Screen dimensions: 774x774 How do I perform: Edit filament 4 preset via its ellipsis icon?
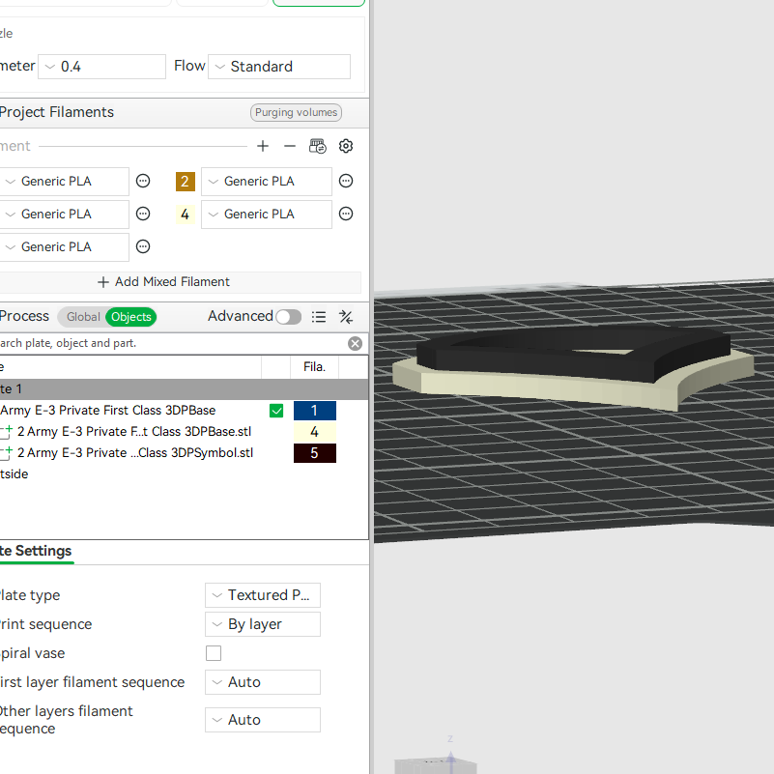346,214
